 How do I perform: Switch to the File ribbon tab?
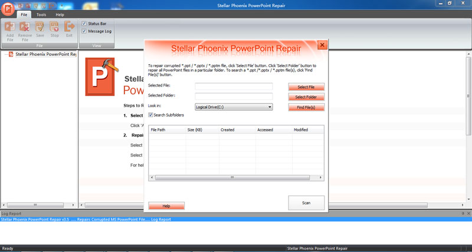(x=24, y=14)
